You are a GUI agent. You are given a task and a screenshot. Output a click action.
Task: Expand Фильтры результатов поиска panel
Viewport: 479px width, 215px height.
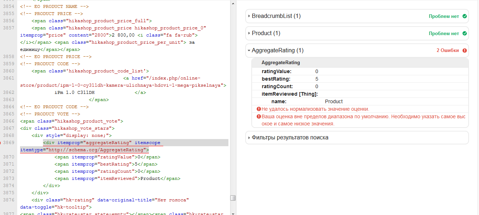[249, 138]
